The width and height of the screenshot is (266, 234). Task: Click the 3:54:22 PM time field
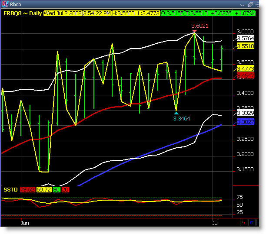tap(97, 13)
